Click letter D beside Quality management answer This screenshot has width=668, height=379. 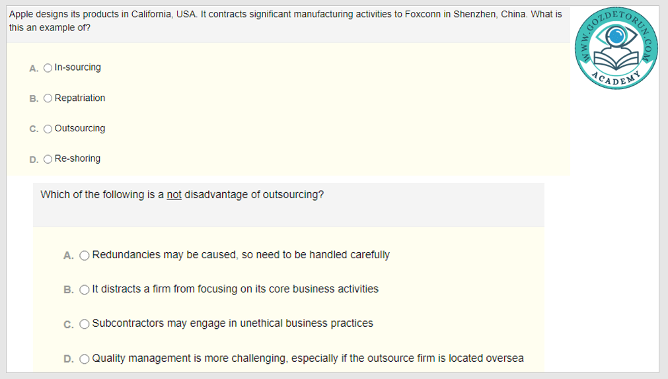(69, 359)
